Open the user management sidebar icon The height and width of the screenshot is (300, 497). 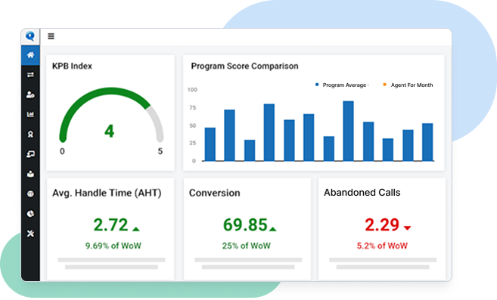(x=30, y=94)
